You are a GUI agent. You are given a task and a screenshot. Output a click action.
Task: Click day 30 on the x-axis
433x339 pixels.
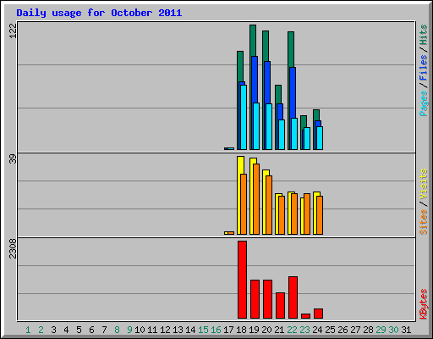pos(393,330)
